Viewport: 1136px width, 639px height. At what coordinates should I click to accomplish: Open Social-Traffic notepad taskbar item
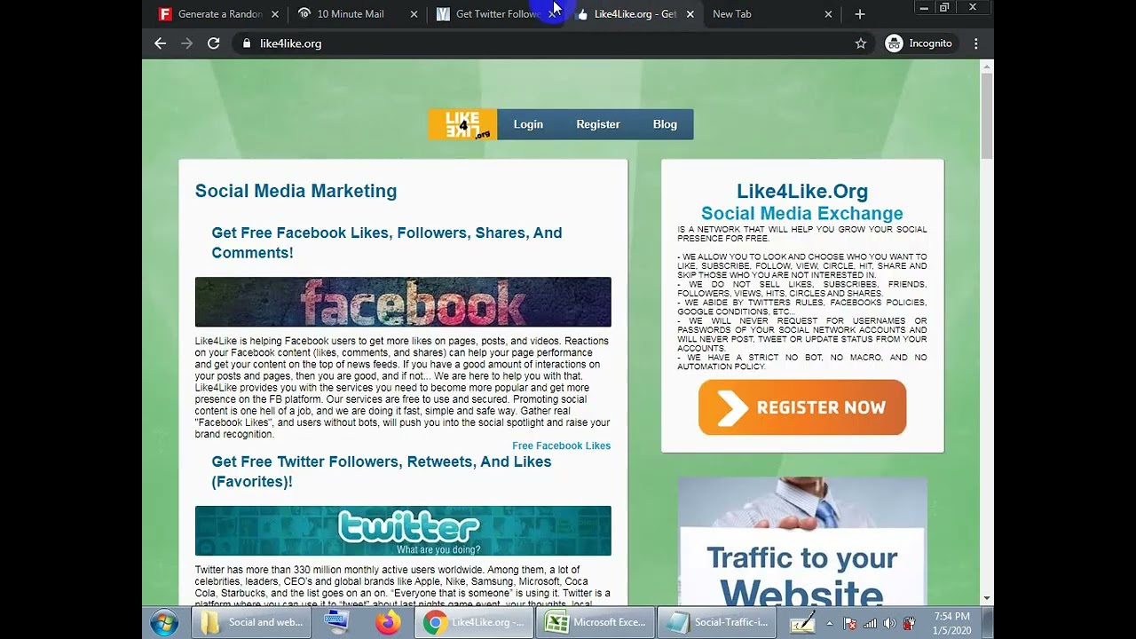pyautogui.click(x=717, y=623)
